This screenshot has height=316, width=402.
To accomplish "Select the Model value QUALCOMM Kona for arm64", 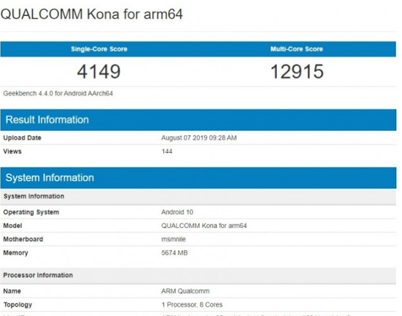I will pos(204,226).
